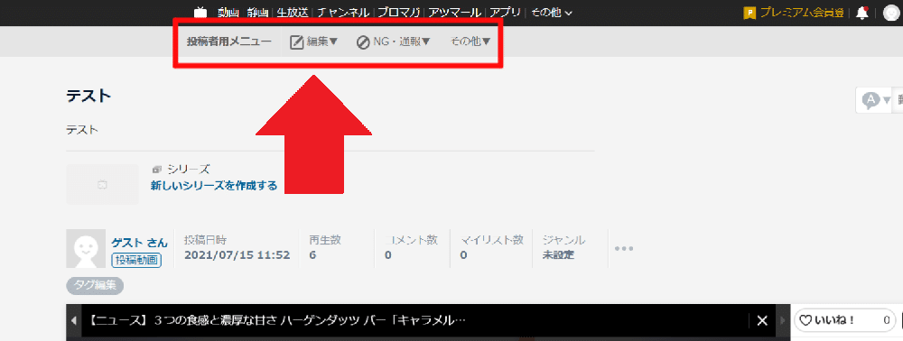Click the premium P badge icon
The width and height of the screenshot is (903, 341).
coord(749,13)
